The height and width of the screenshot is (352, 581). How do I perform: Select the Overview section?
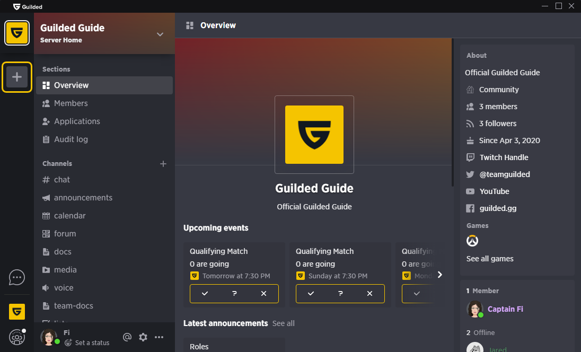[104, 85]
